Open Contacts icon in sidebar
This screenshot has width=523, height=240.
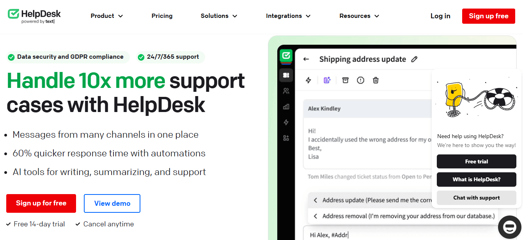tap(286, 90)
